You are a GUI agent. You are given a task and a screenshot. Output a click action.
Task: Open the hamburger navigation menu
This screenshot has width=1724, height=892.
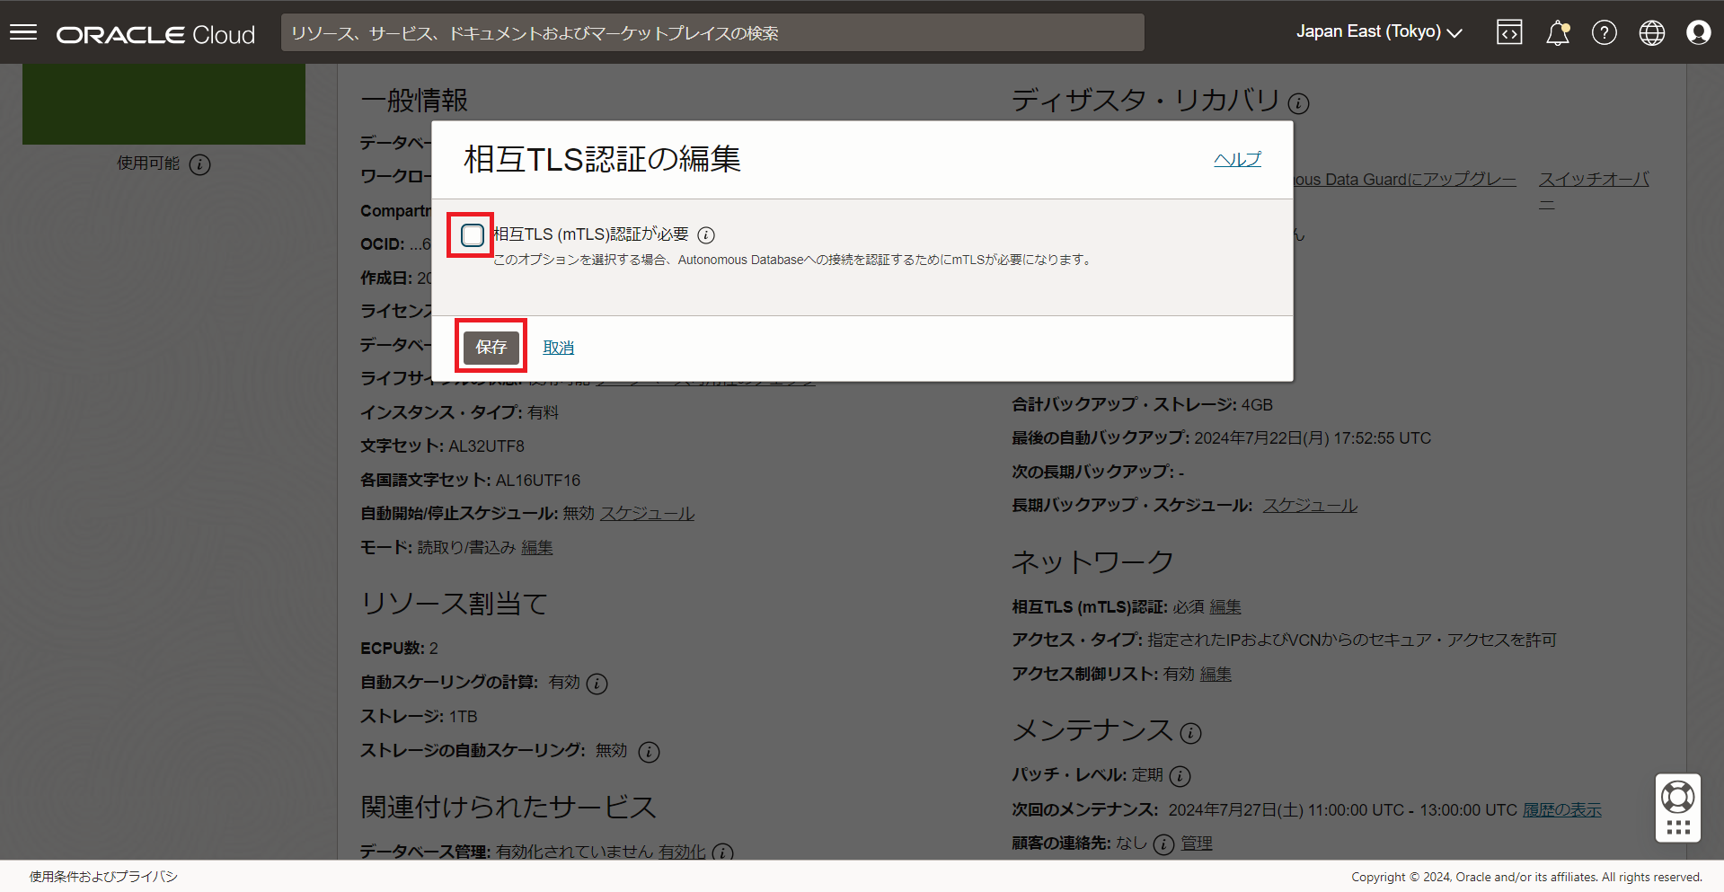click(23, 32)
